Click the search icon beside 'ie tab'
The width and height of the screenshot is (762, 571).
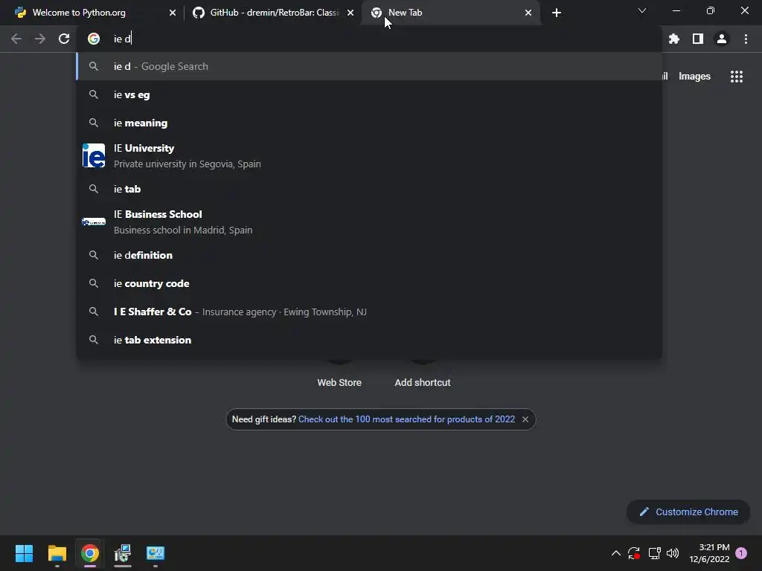[94, 189]
